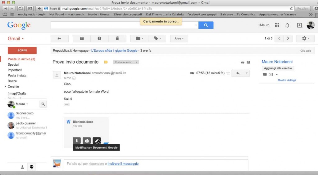The height and width of the screenshot is (175, 318).
Task: Open the Labels tag dropdown
Action: pyautogui.click(x=157, y=38)
